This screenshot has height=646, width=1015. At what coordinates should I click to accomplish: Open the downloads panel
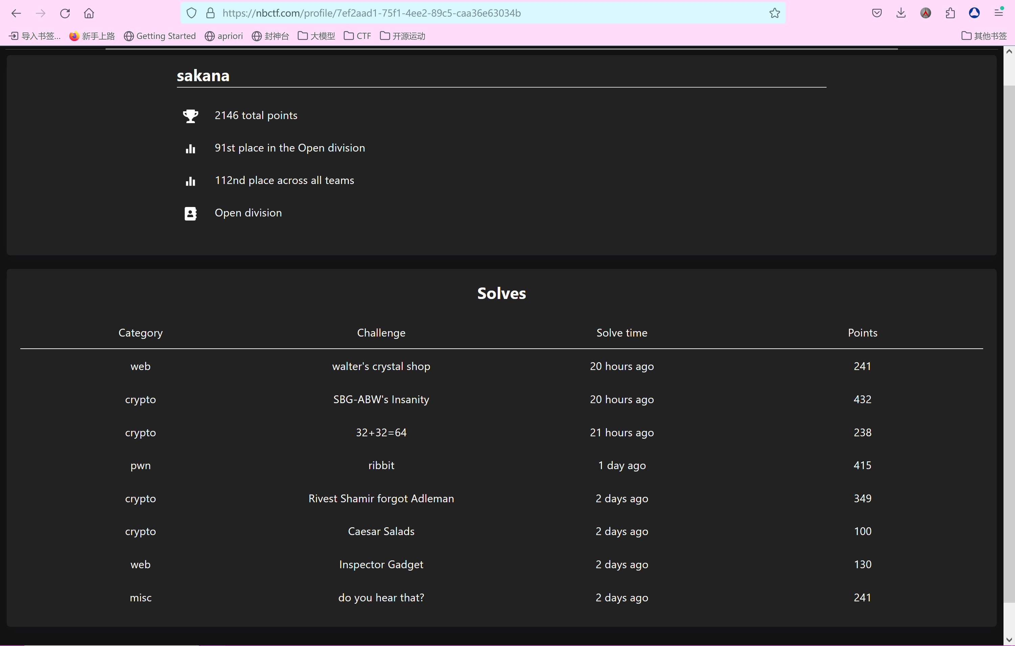tap(901, 13)
